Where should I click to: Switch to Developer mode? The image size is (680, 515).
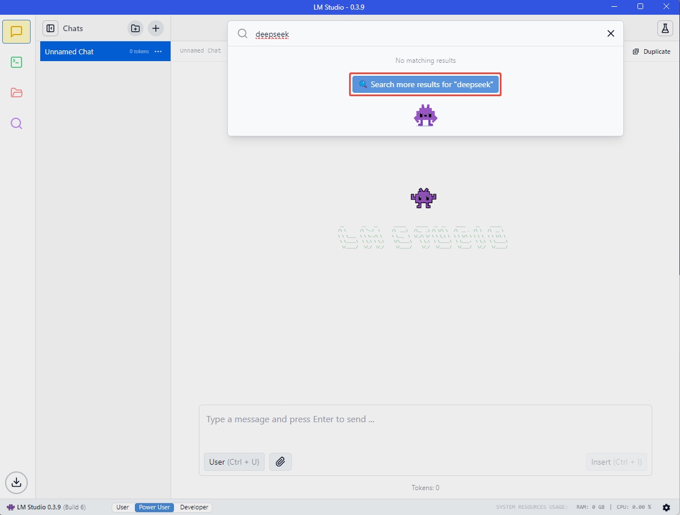194,507
